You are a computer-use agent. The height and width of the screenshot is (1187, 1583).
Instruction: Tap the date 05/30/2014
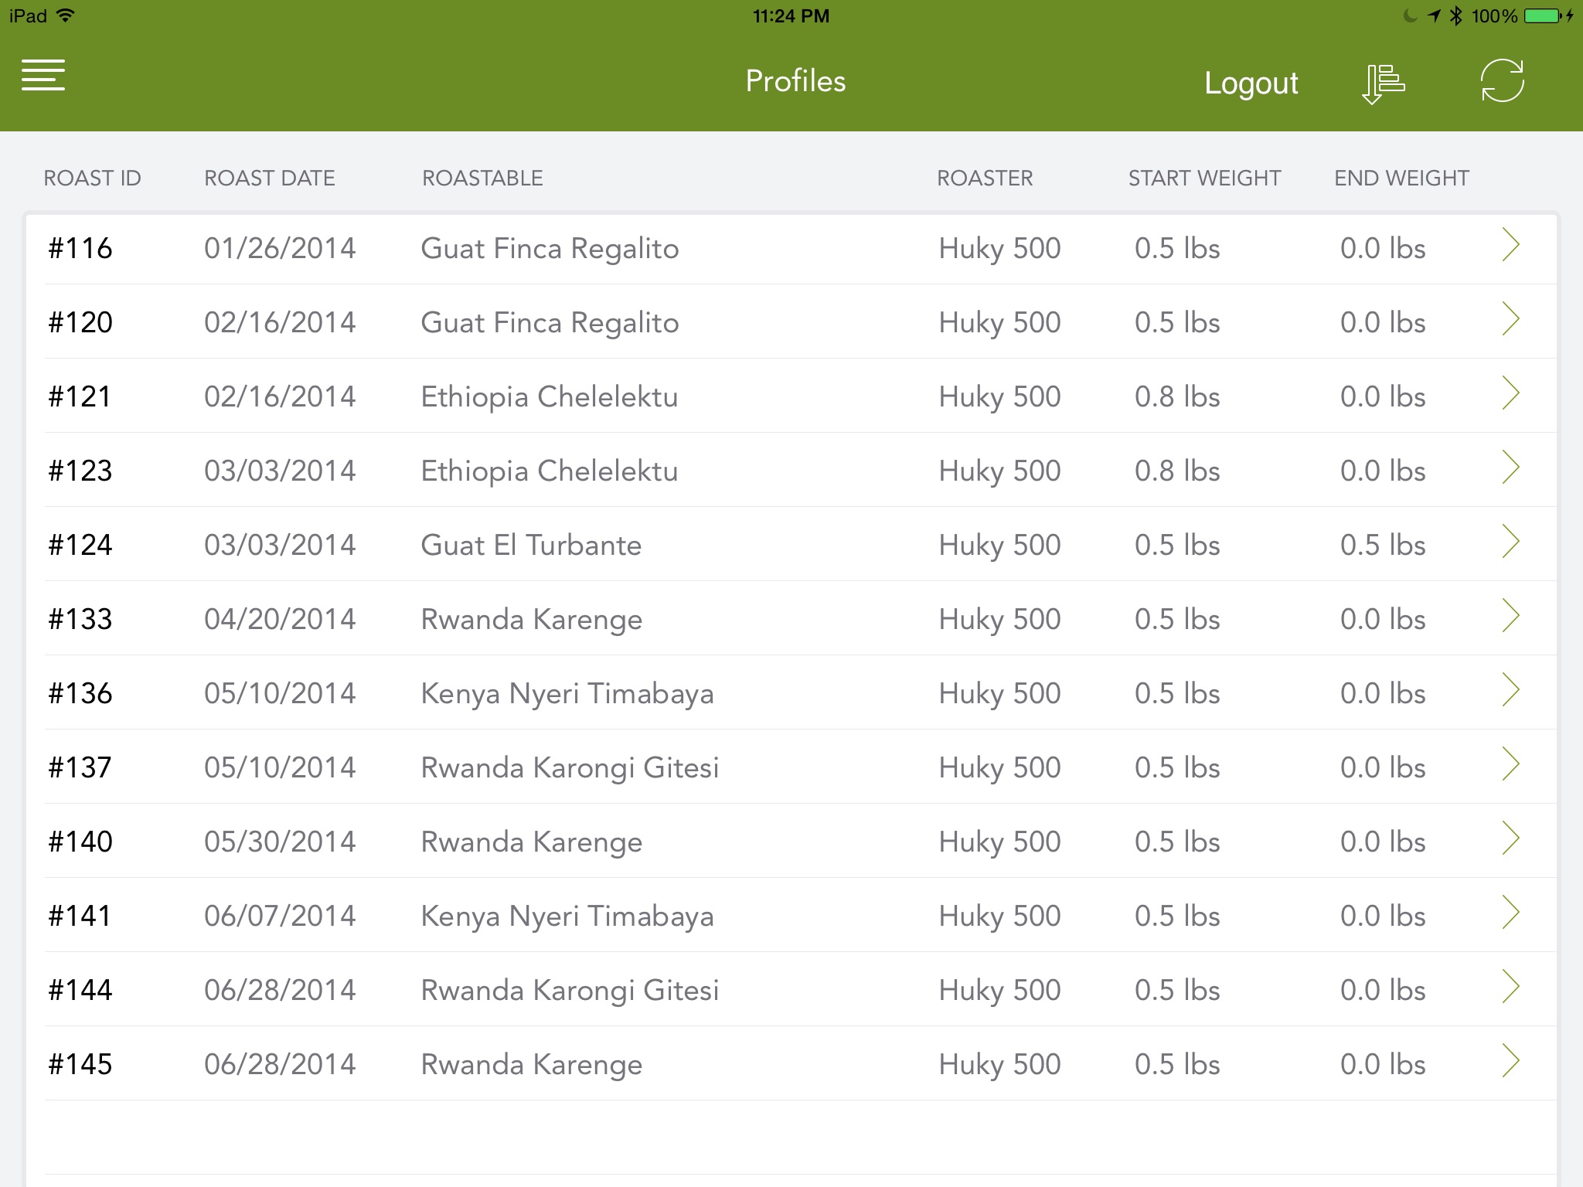click(280, 842)
